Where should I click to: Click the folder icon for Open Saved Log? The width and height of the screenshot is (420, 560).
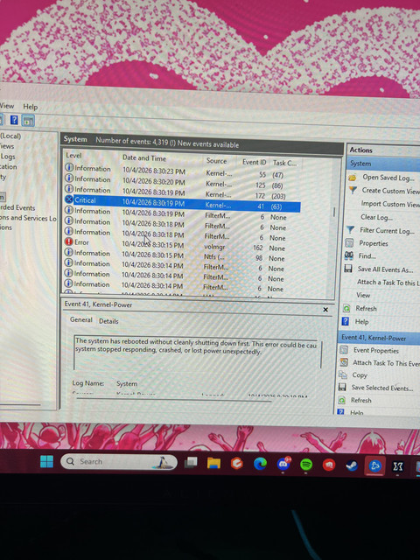click(x=353, y=177)
